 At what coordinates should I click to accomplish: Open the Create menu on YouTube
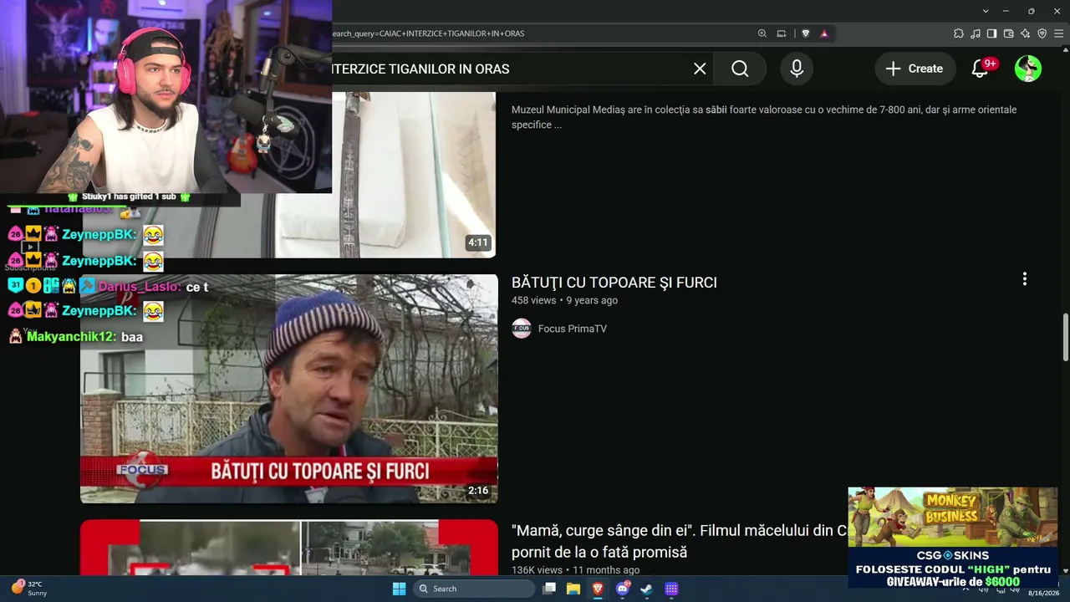(915, 69)
